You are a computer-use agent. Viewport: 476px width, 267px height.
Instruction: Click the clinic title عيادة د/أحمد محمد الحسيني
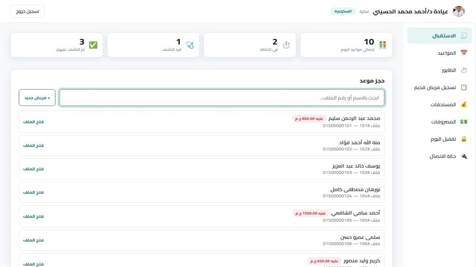[410, 11]
